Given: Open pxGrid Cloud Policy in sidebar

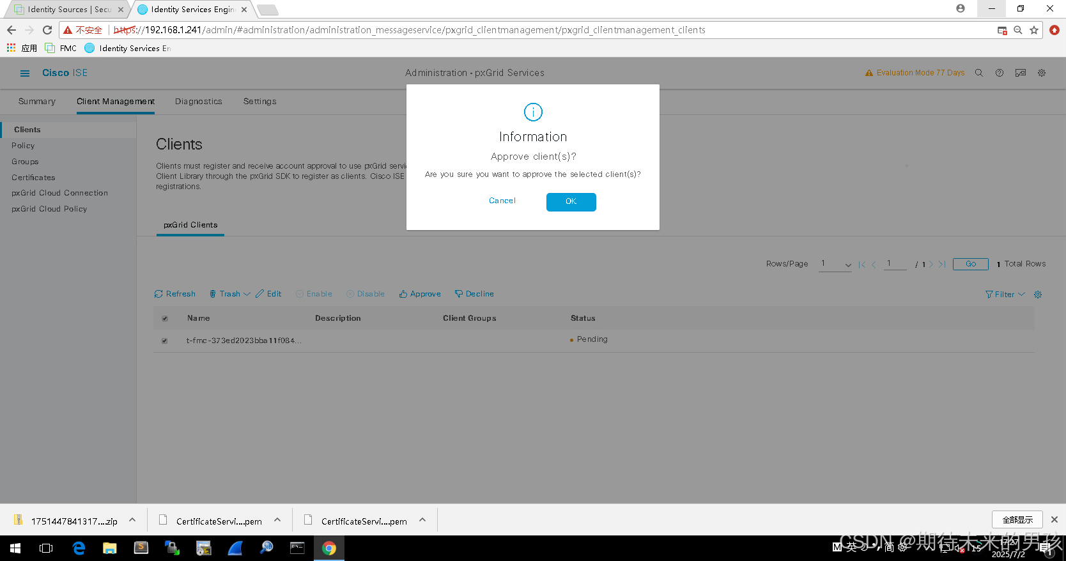Looking at the screenshot, I should 49,209.
